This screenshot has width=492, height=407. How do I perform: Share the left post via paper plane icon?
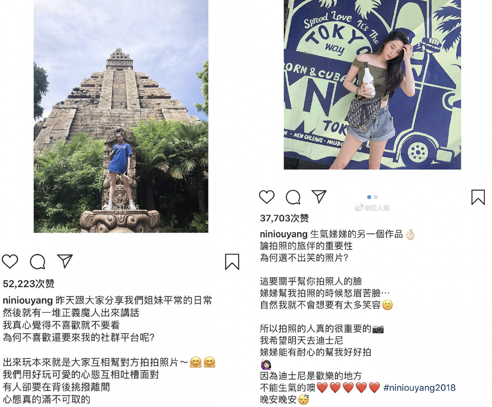click(x=65, y=261)
